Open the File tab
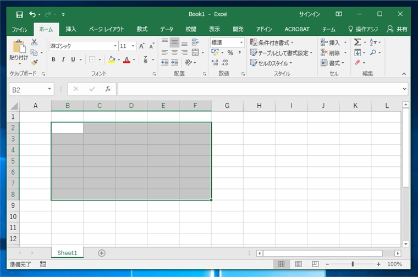 19,29
